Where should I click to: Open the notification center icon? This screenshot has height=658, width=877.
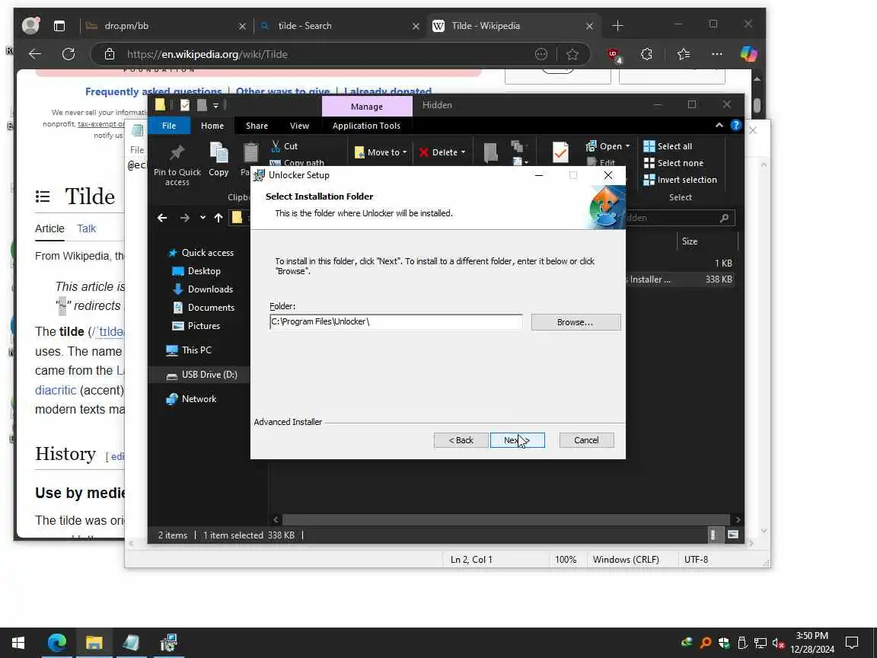pyautogui.click(x=852, y=642)
